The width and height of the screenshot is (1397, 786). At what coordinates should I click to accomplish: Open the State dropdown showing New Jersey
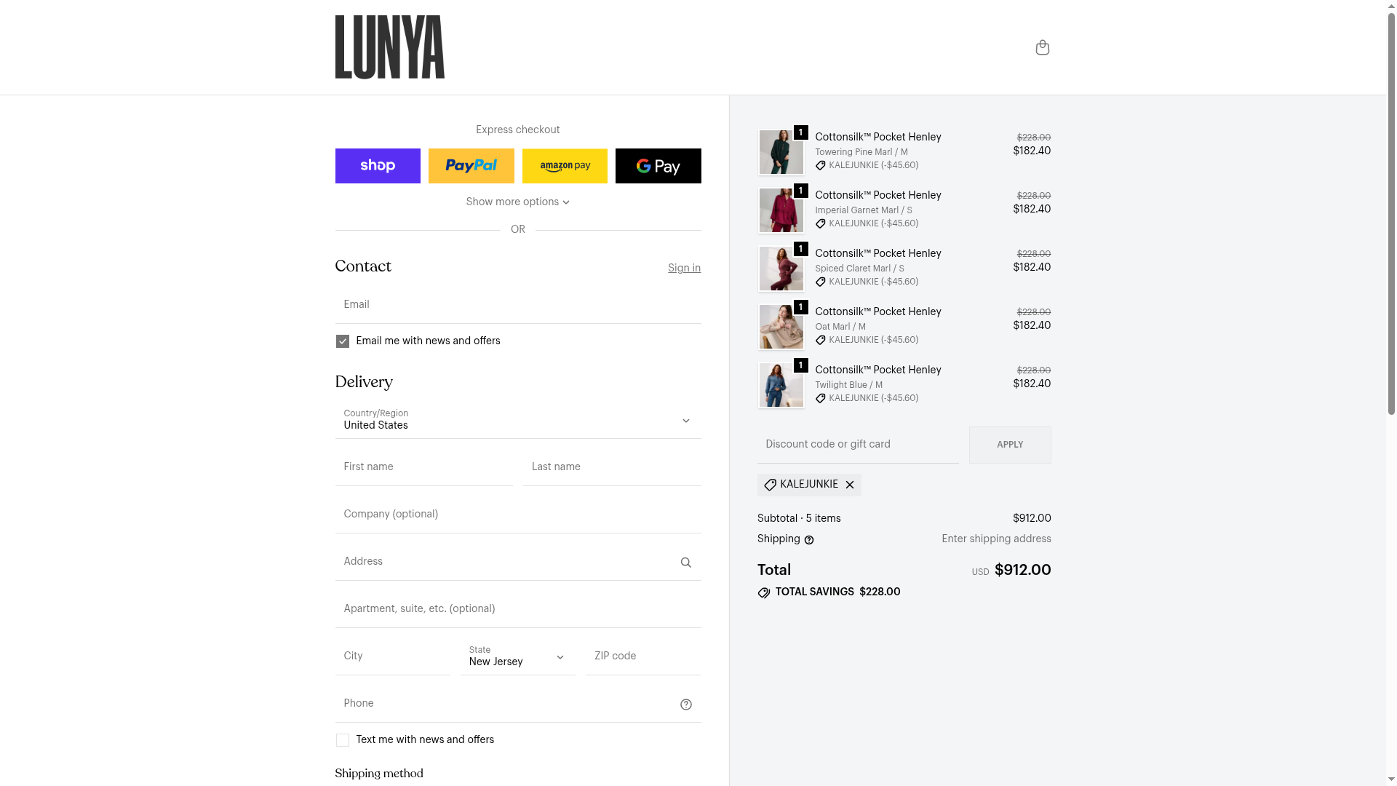coord(517,656)
